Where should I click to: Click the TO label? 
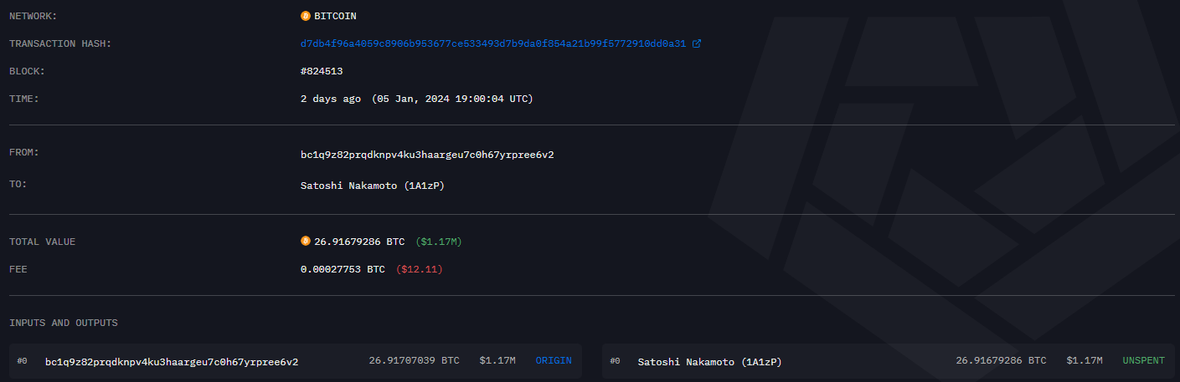click(x=18, y=183)
